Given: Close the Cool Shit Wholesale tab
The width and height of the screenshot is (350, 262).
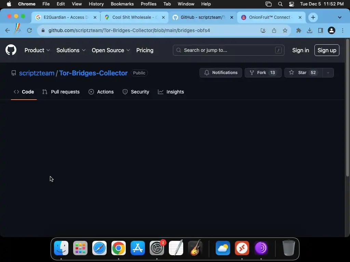Looking at the screenshot, I should [x=163, y=17].
